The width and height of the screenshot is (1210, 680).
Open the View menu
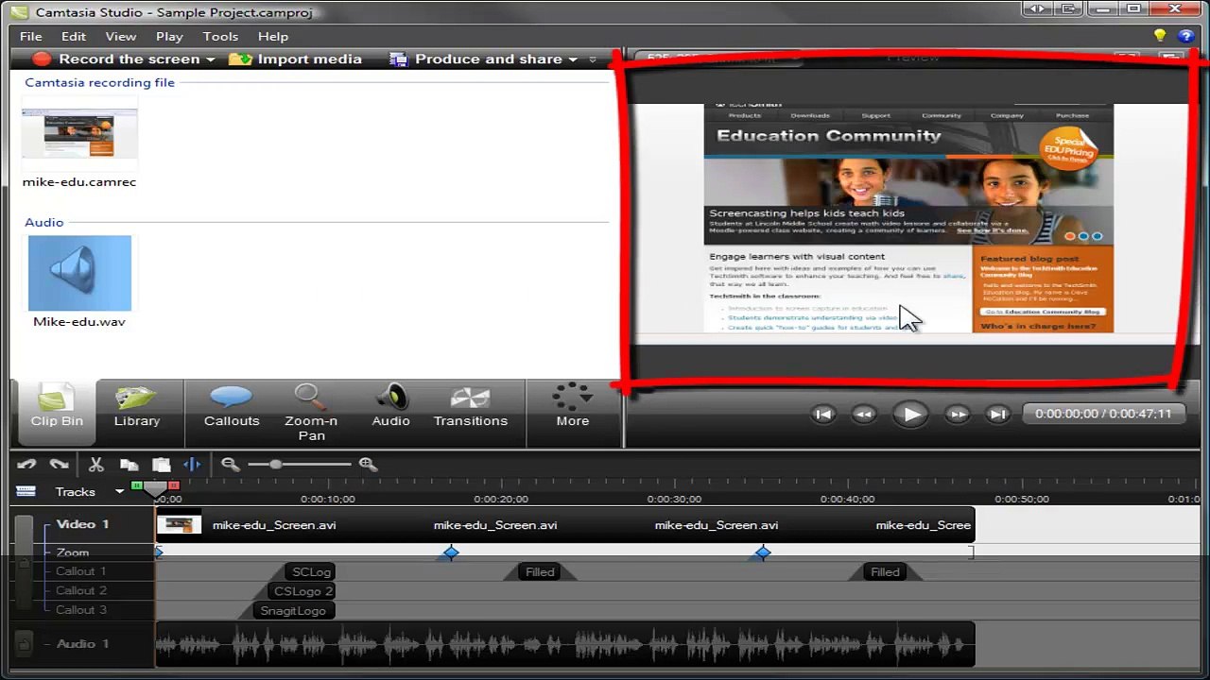(121, 36)
